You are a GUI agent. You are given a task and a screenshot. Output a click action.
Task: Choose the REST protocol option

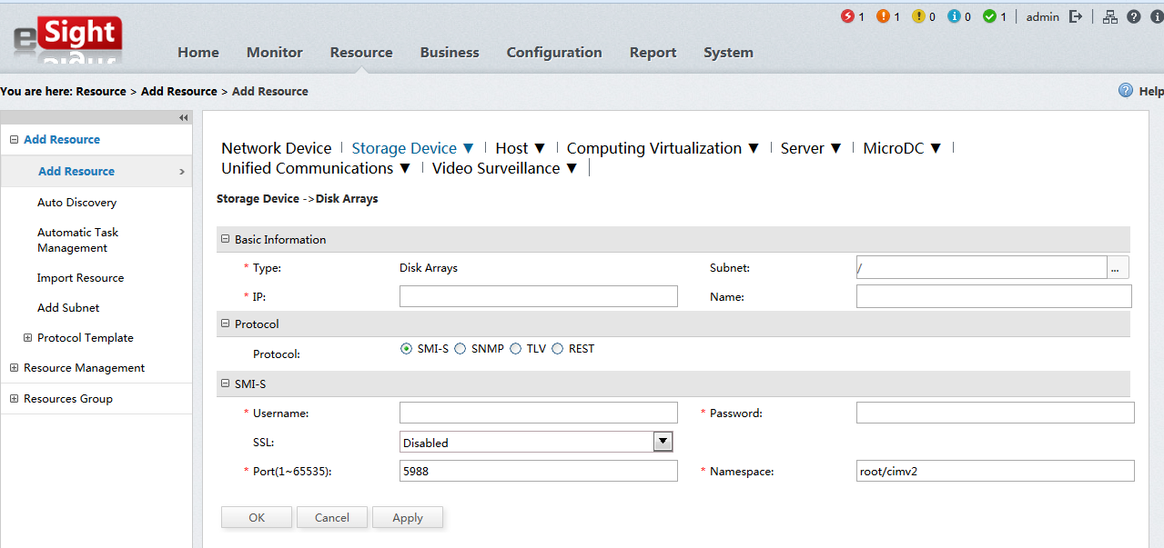pyautogui.click(x=558, y=349)
